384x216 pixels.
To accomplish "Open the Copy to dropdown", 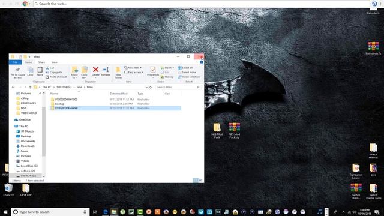I will pyautogui.click(x=84, y=73).
